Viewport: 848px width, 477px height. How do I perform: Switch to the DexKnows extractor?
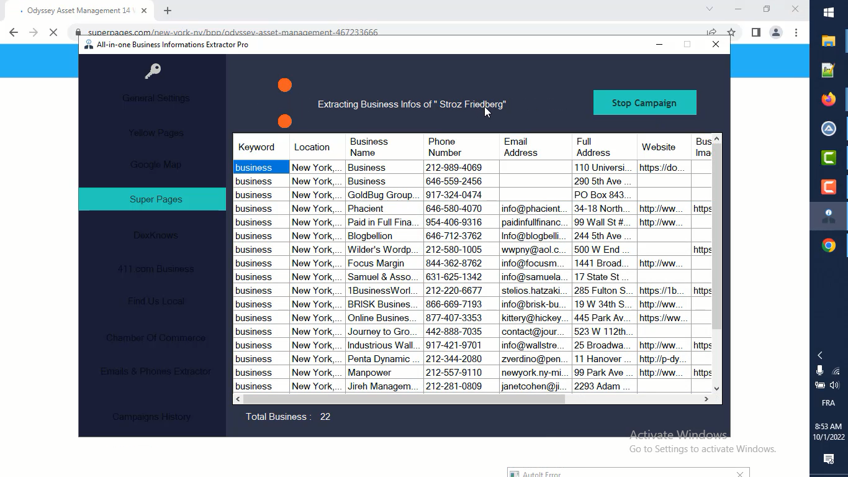pos(156,235)
